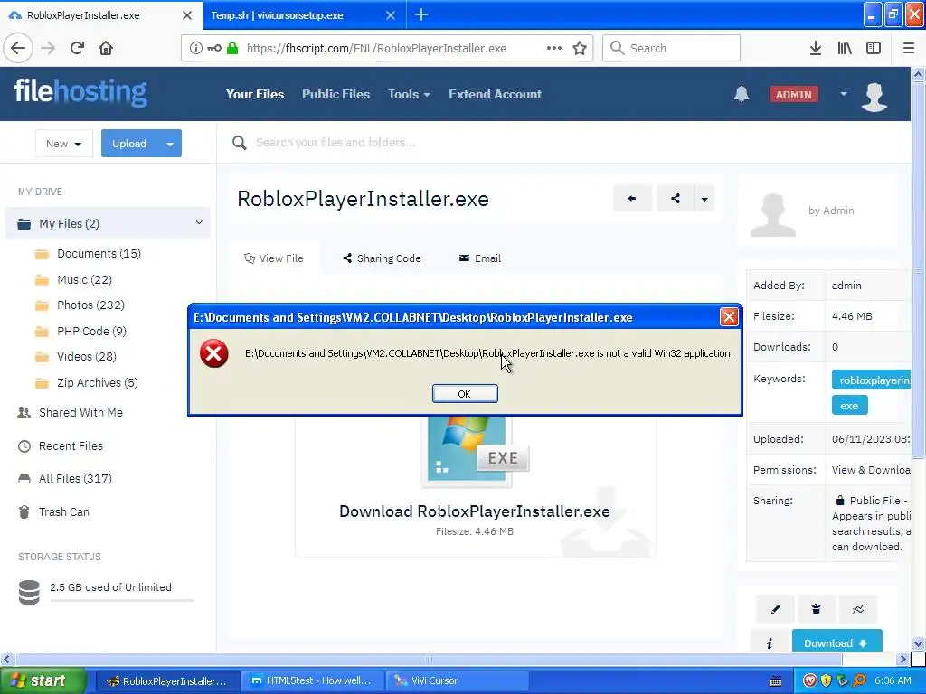Open the Photos (232) folder
Screen dimensions: 926x694
(x=90, y=305)
